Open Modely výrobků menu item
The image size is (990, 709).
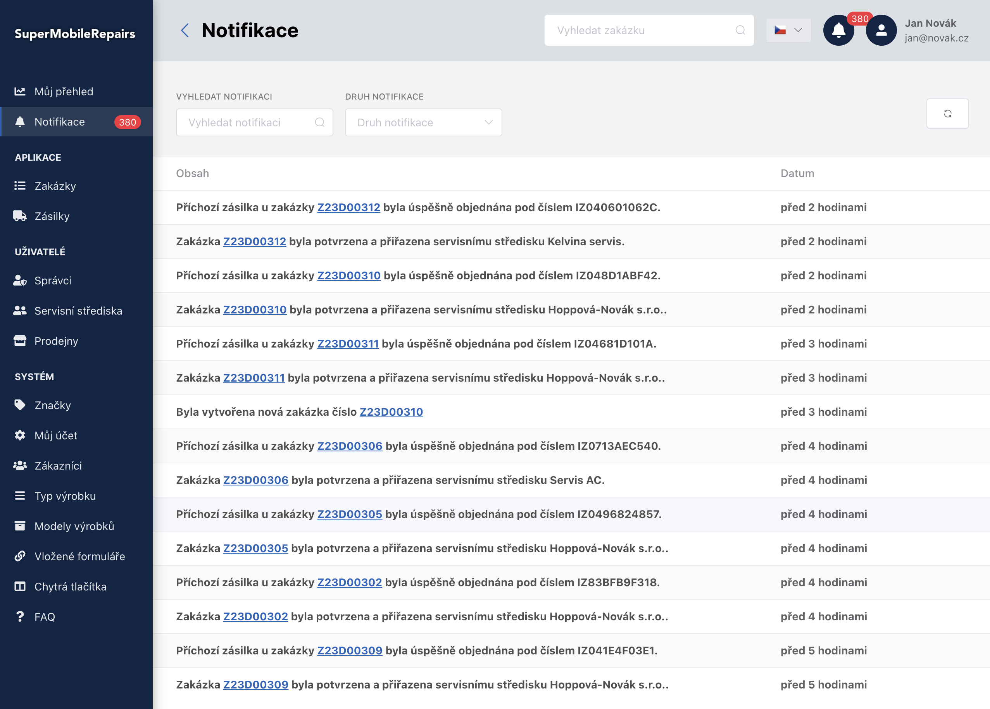[x=76, y=526]
